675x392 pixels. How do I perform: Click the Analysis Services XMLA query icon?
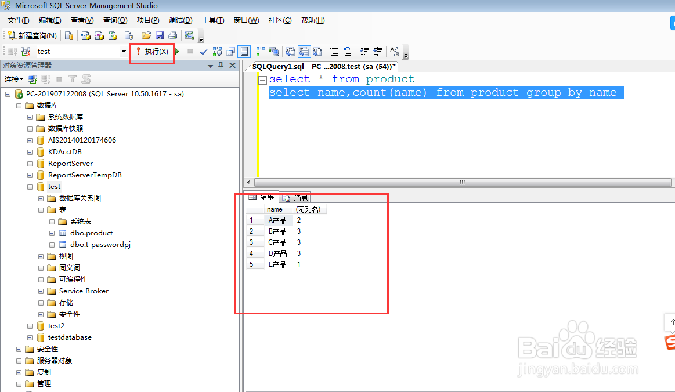(113, 36)
